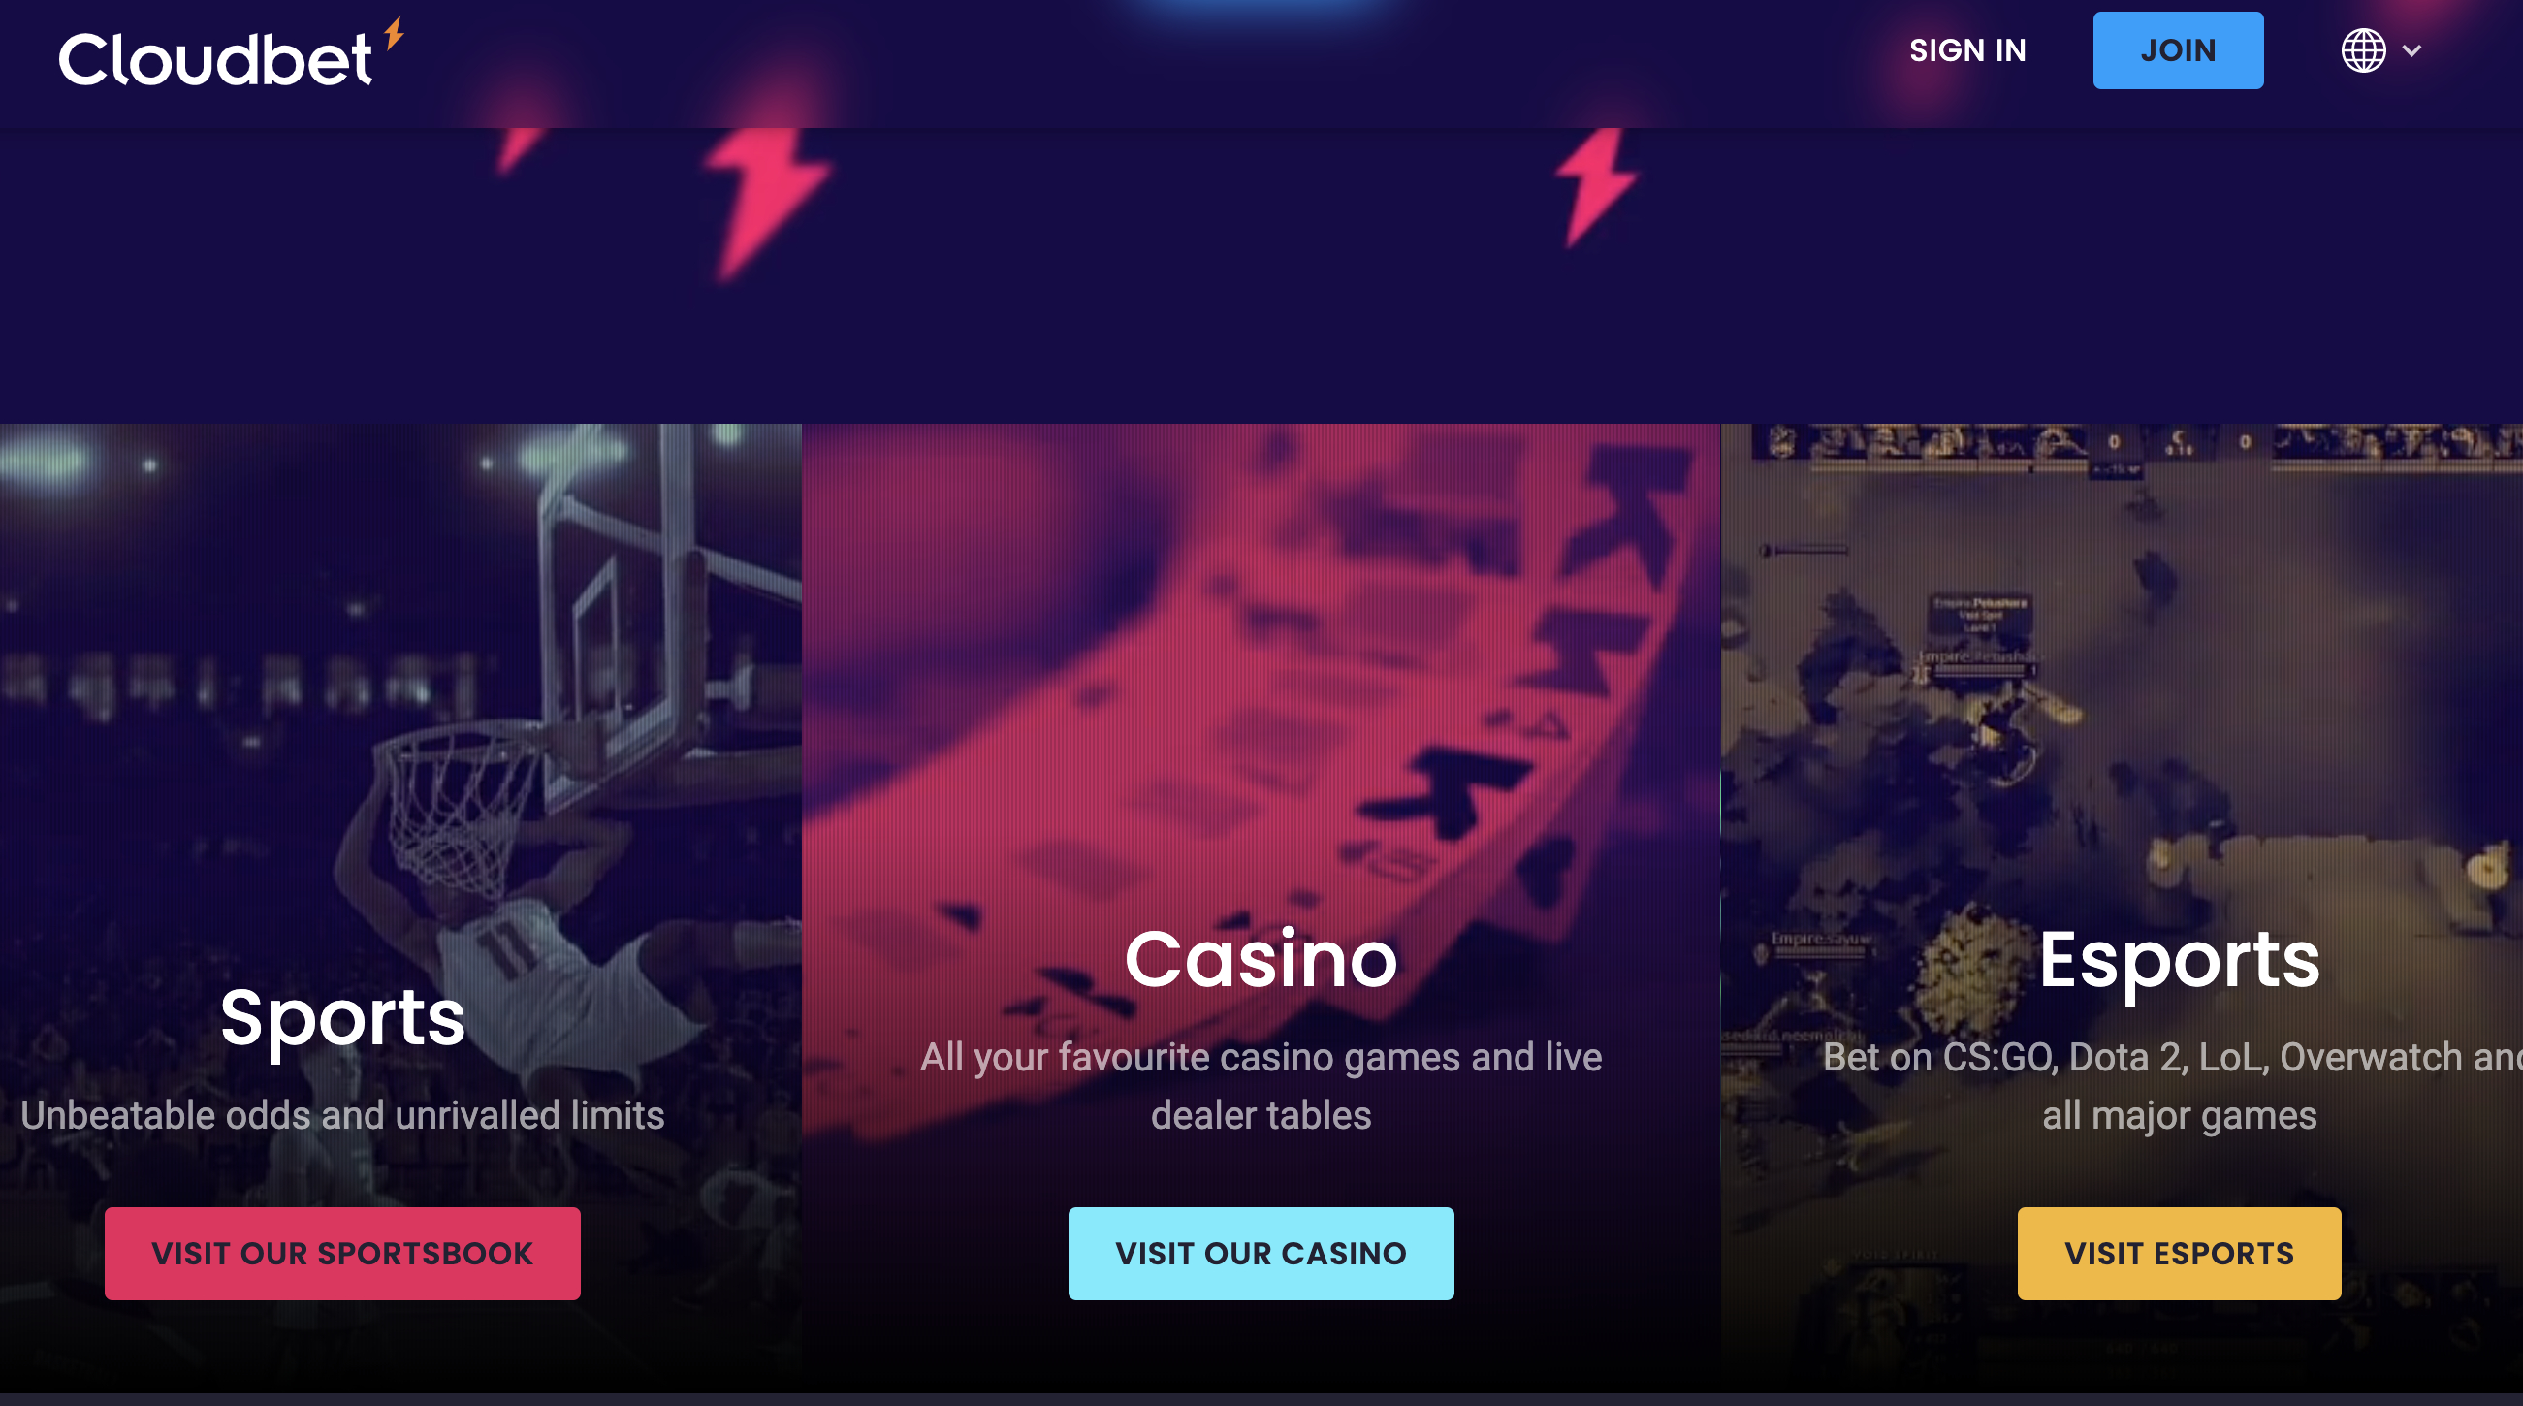Click the orange lightning bolt in logo
This screenshot has width=2523, height=1406.
[x=394, y=32]
